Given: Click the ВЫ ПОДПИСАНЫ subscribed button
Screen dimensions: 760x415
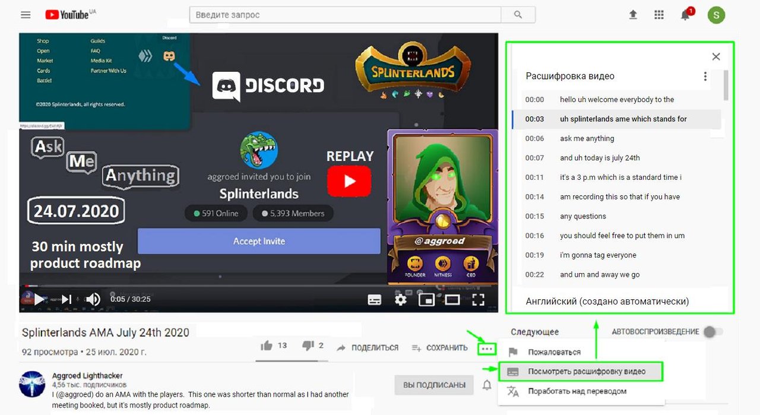Looking at the screenshot, I should (434, 385).
